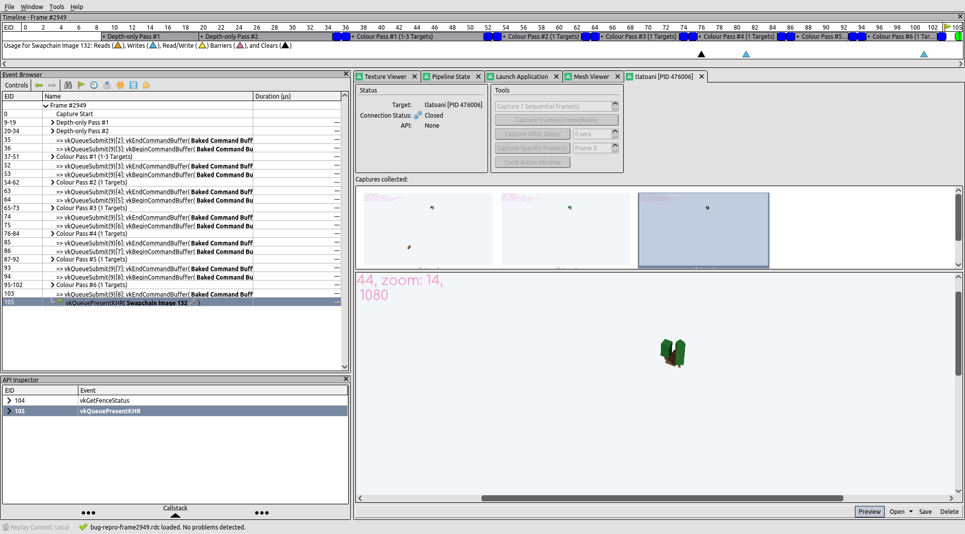Open the Window menu

[x=32, y=7]
